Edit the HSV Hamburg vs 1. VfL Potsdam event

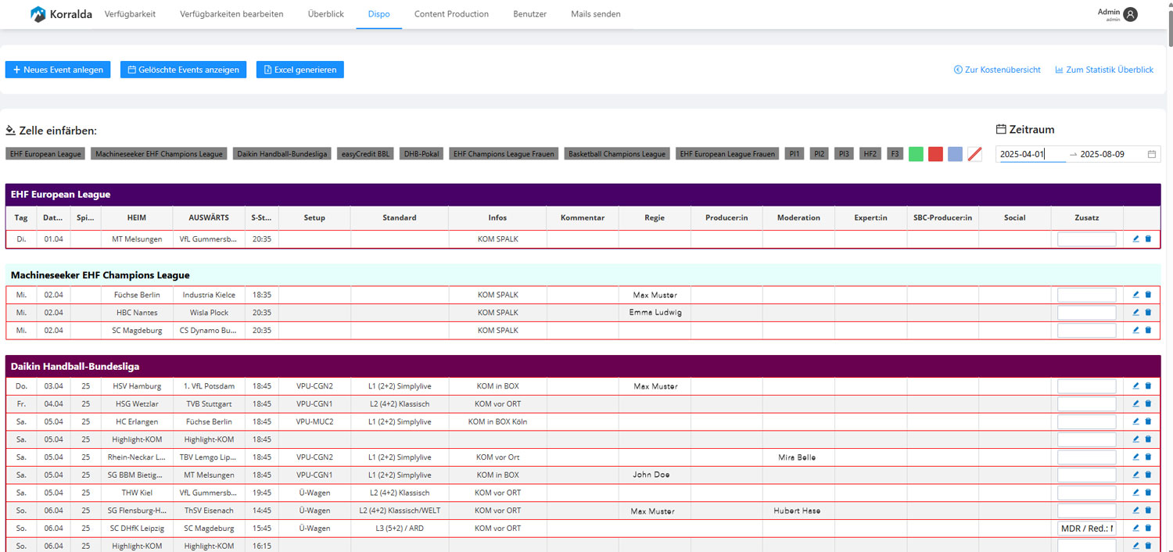tap(1136, 386)
